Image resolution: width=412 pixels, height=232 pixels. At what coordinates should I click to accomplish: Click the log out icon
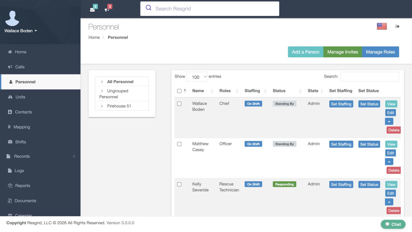[398, 26]
